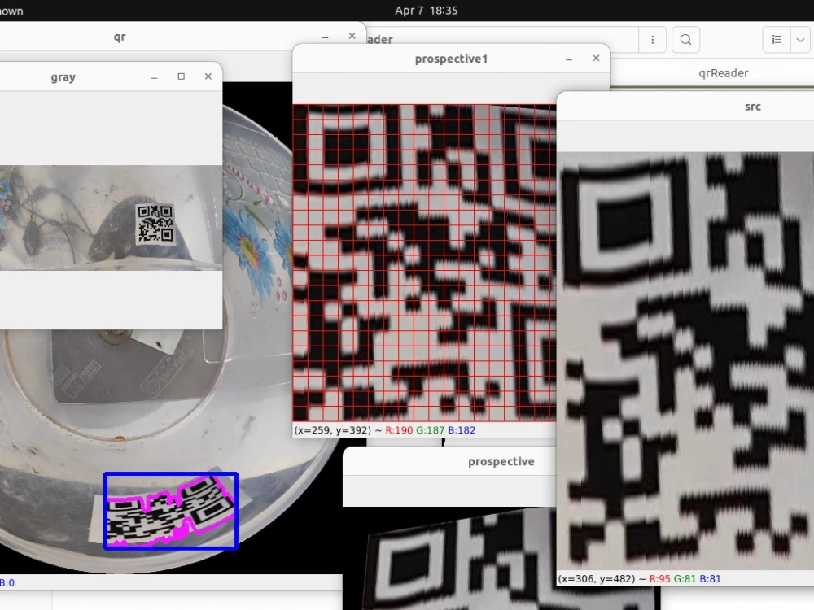Image resolution: width=814 pixels, height=610 pixels.
Task: Open the three-dot menu in the file manager header
Action: click(x=653, y=40)
